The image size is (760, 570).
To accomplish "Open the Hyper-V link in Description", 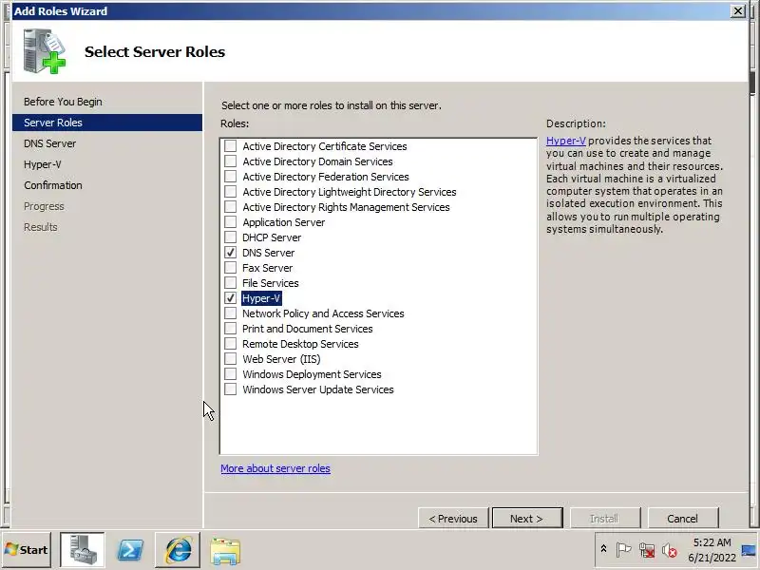I will [565, 141].
